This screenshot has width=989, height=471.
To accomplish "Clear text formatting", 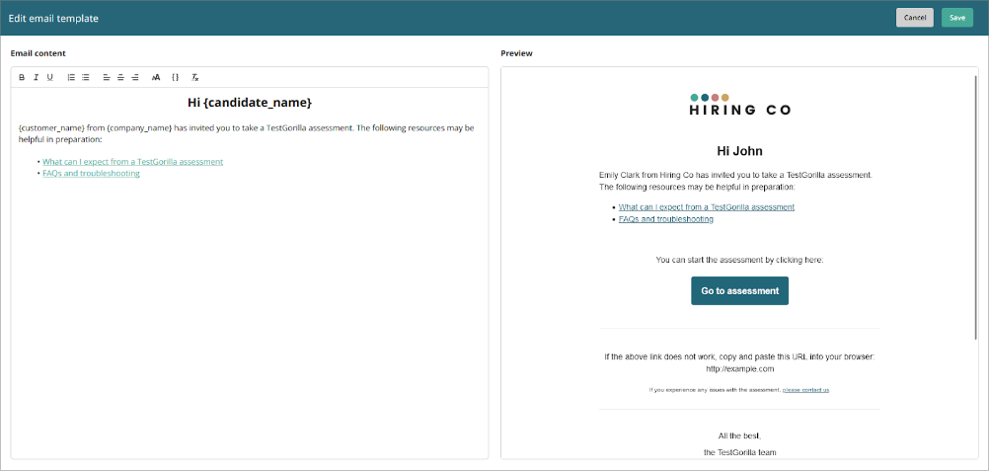I will (195, 77).
